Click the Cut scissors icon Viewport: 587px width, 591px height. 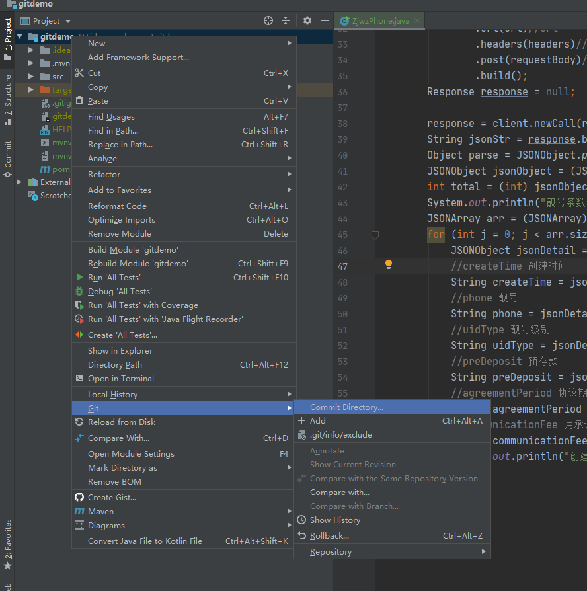click(79, 73)
